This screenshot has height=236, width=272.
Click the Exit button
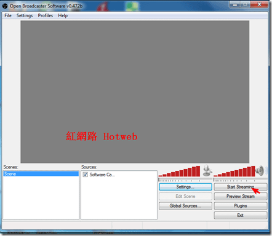click(x=241, y=215)
